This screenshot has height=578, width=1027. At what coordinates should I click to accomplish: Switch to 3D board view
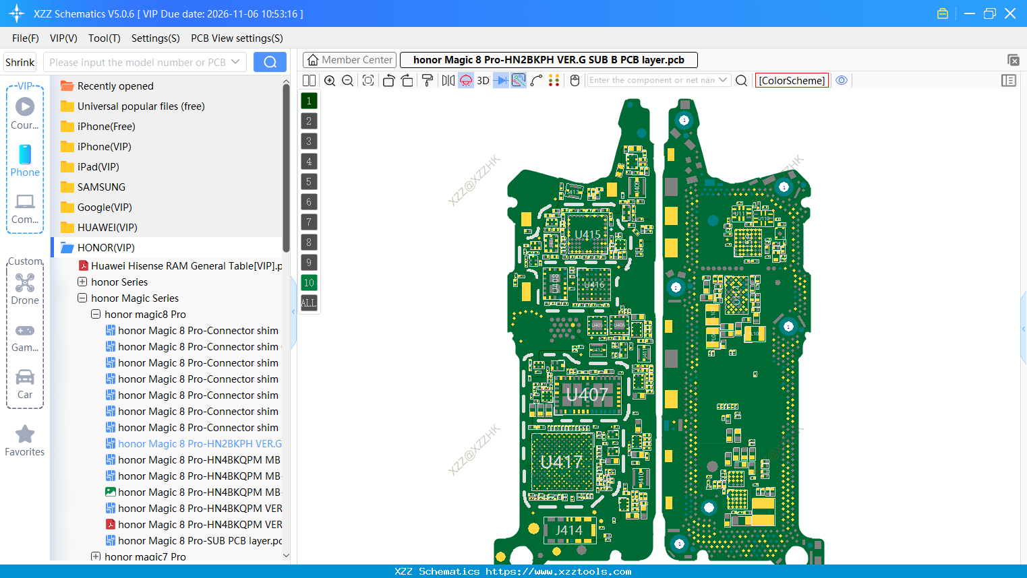pos(483,80)
